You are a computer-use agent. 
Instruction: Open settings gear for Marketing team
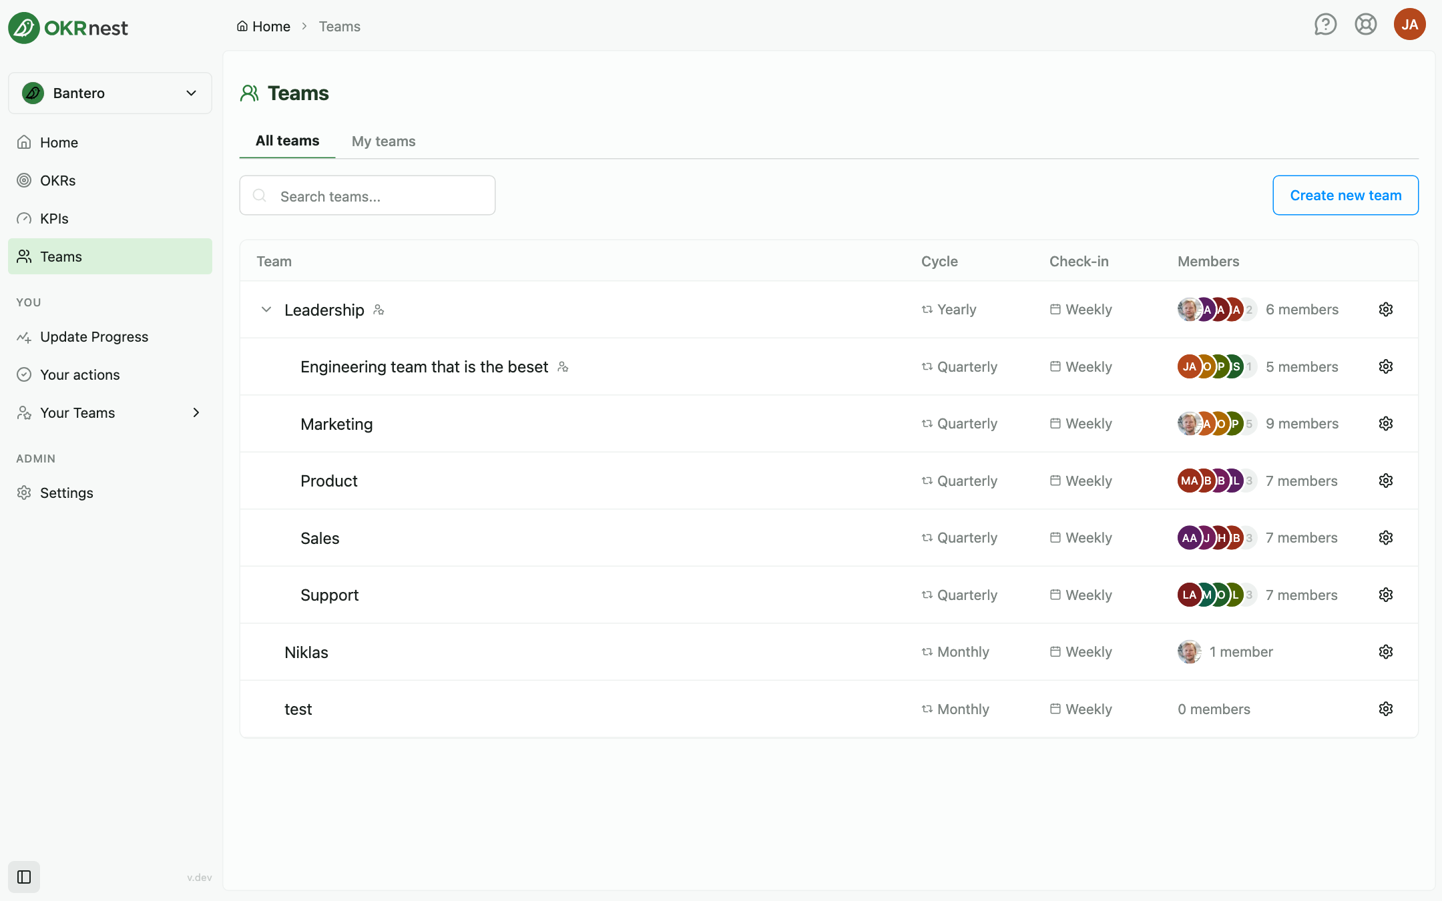pos(1386,424)
